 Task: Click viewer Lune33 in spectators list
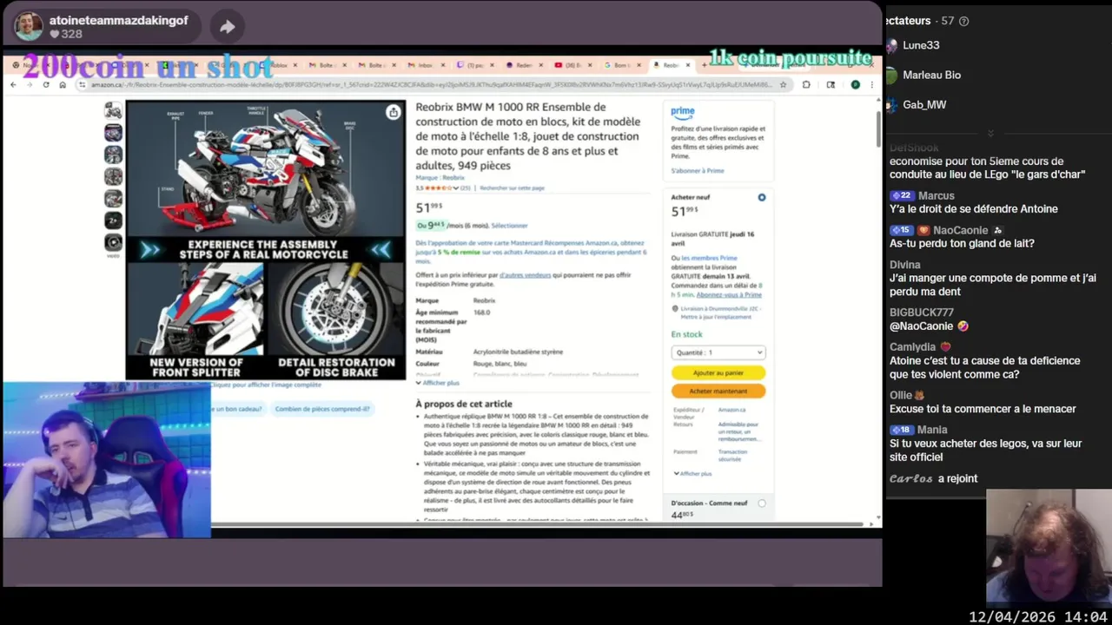tap(921, 45)
